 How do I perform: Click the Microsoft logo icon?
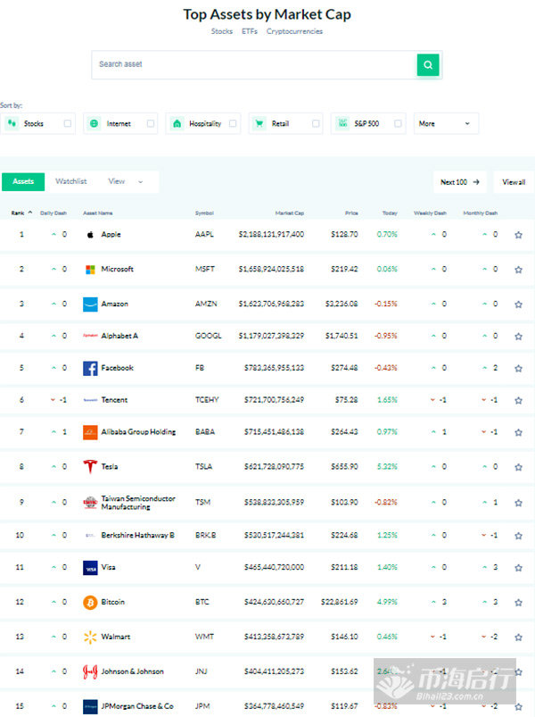[x=90, y=270]
